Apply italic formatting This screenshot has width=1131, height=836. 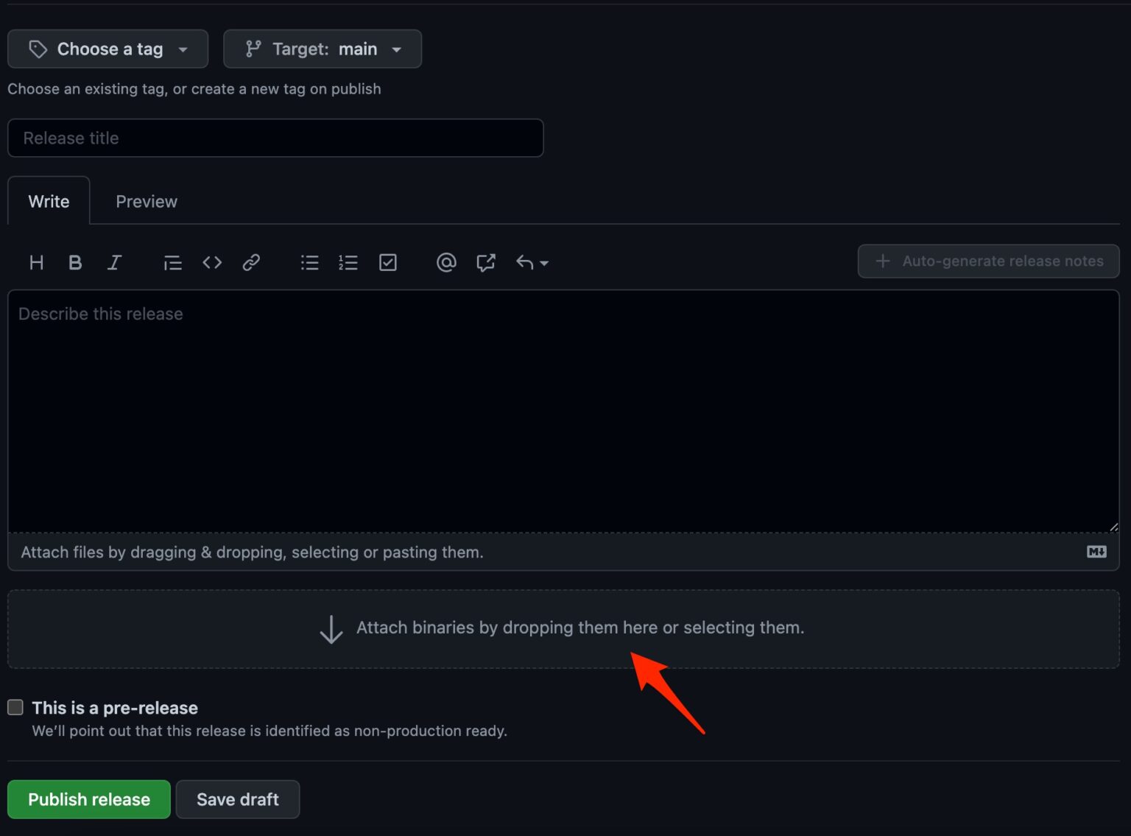tap(115, 262)
